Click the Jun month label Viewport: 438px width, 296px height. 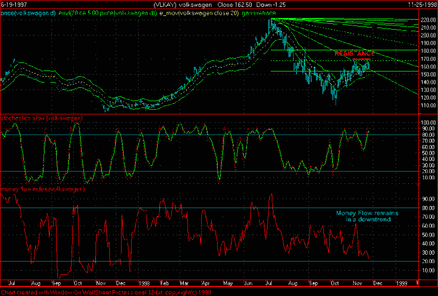coord(248,283)
